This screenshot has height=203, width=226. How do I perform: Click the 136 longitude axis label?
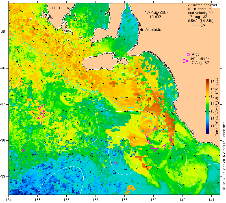(67, 200)
